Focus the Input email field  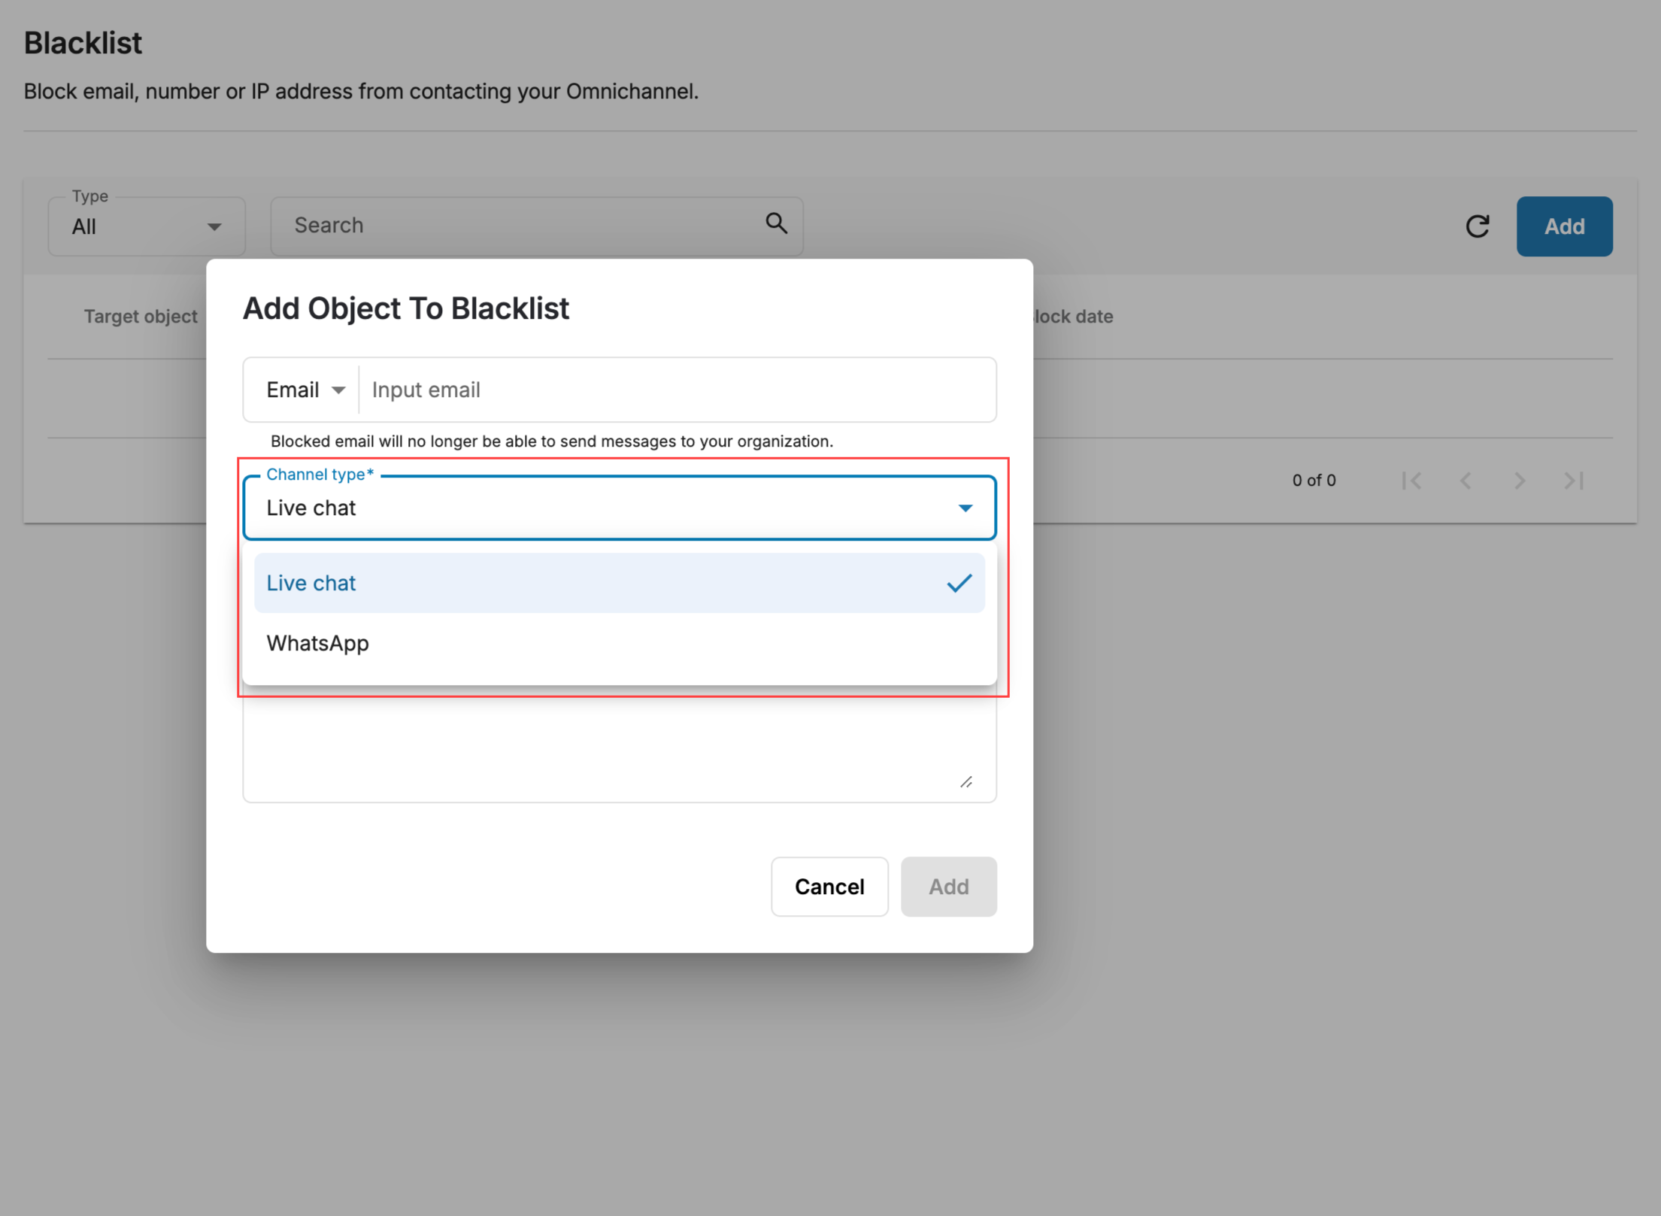[677, 390]
